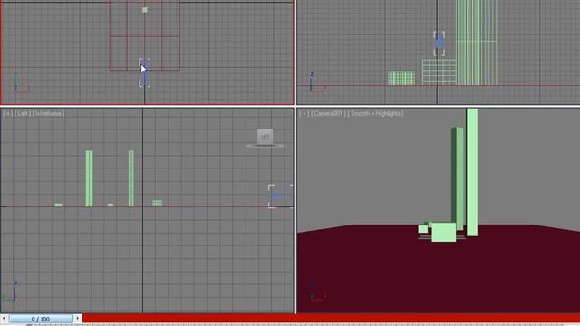580x326 pixels.
Task: Open the Smooth + Highlights shading menu
Action: 375,113
